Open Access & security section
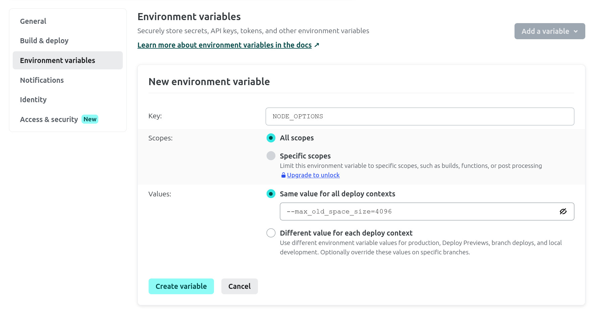Viewport: 594px width, 314px height. point(49,119)
